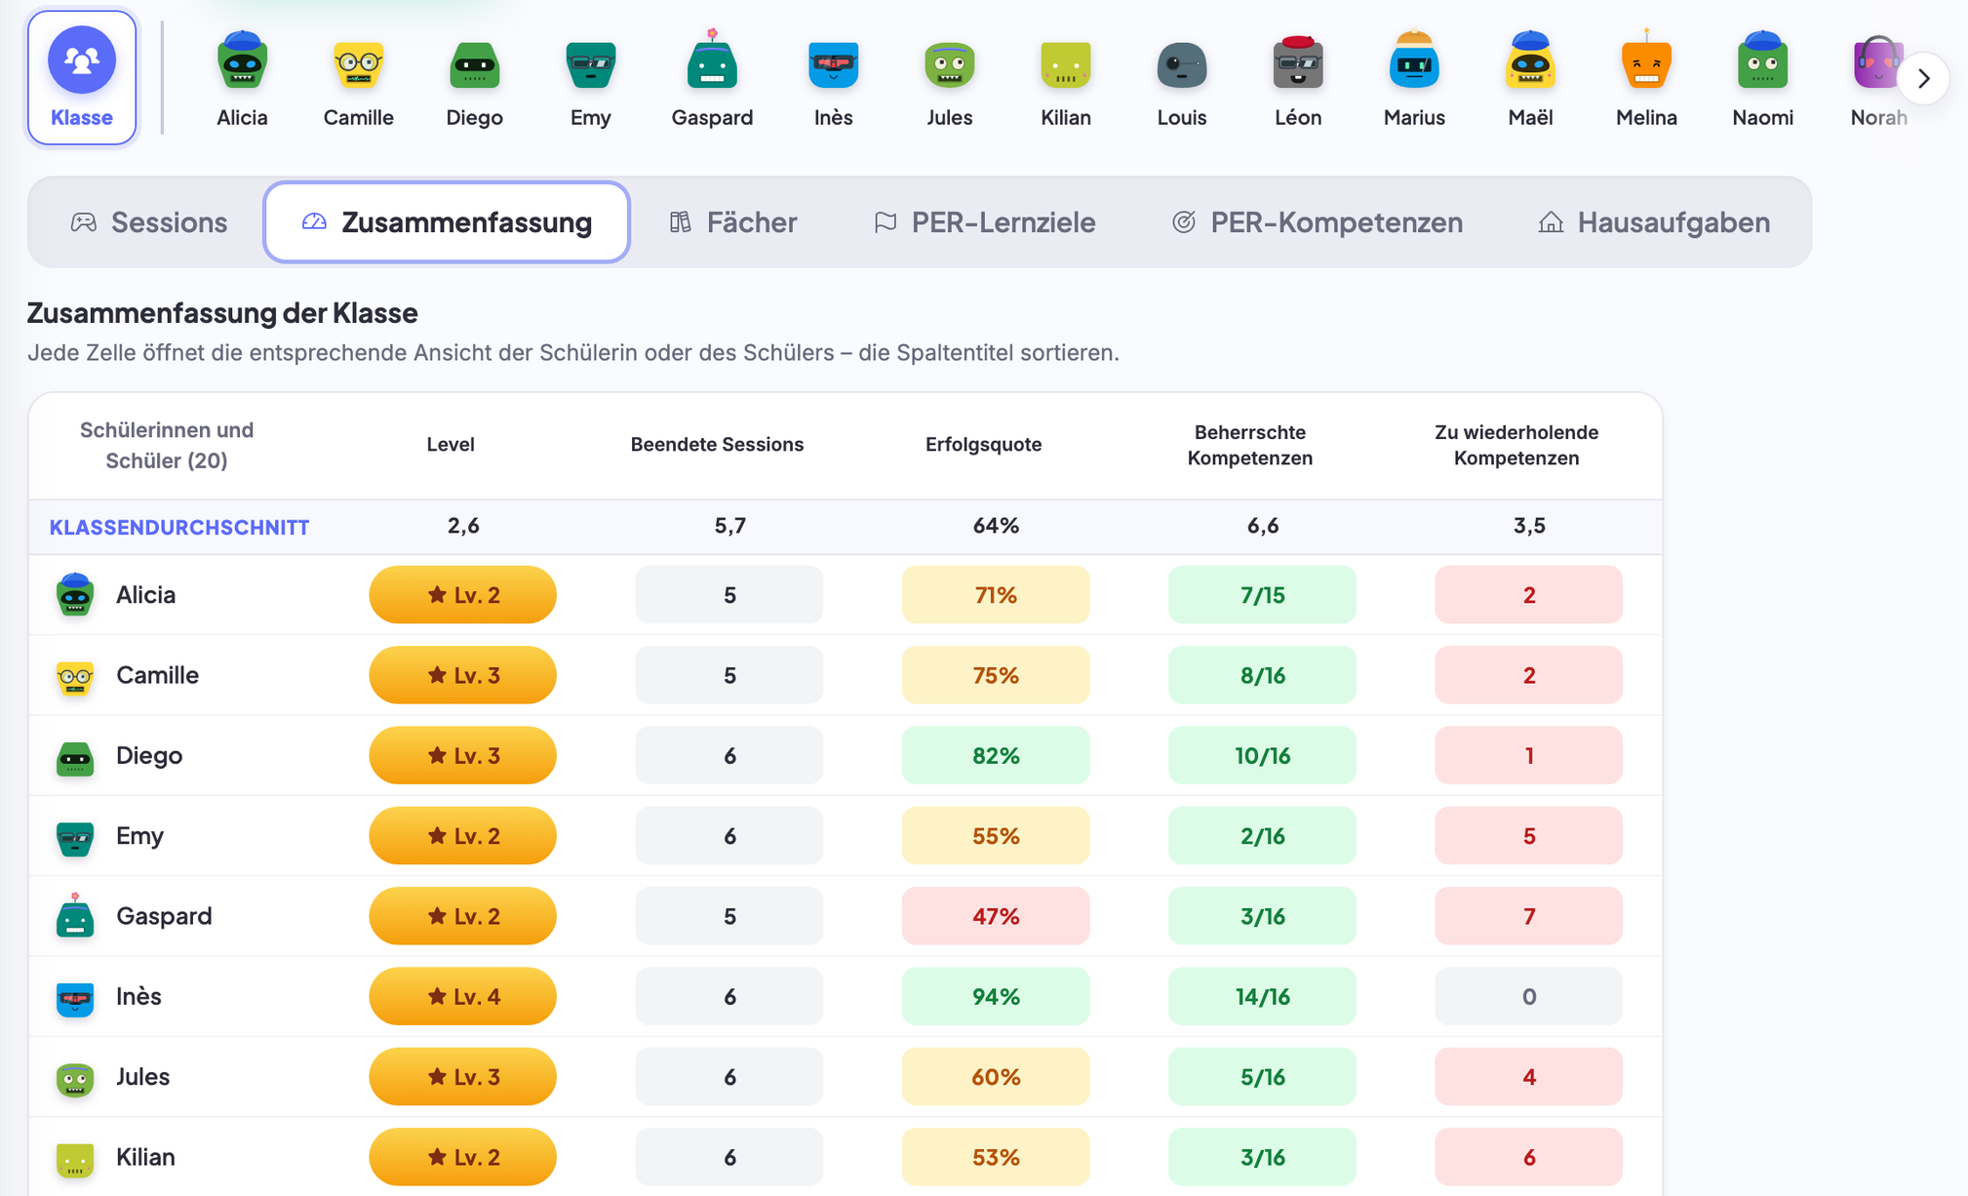This screenshot has height=1196, width=1968.
Task: Open Diego's 82% success rate cell
Action: [995, 755]
